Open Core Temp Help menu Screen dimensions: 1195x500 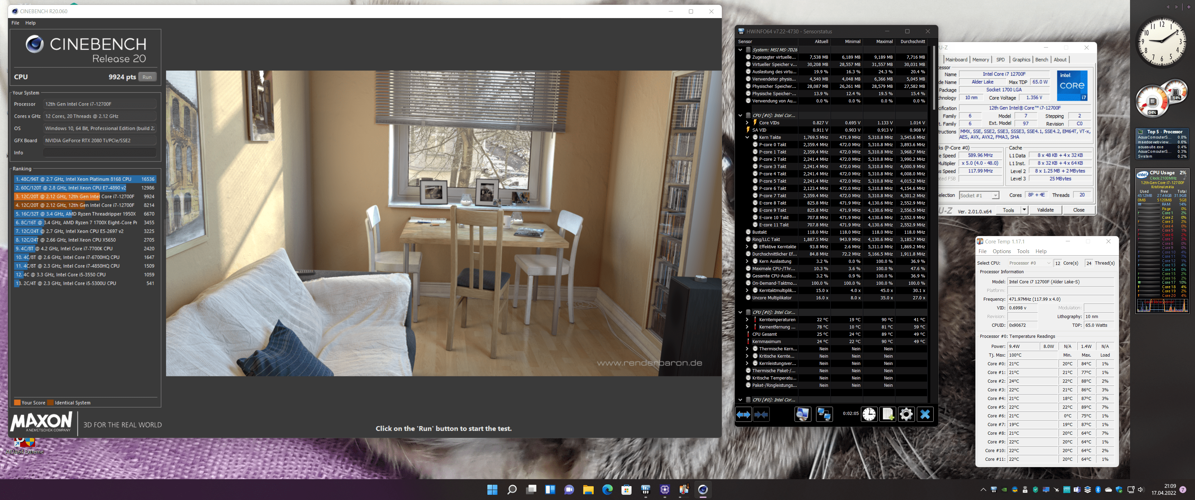pos(1040,251)
